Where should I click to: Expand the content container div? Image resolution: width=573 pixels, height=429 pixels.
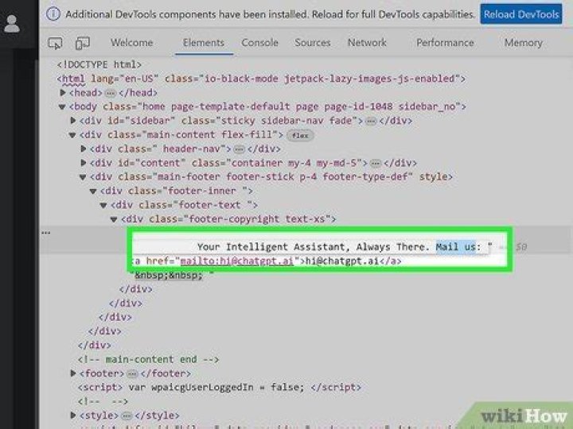click(x=83, y=163)
